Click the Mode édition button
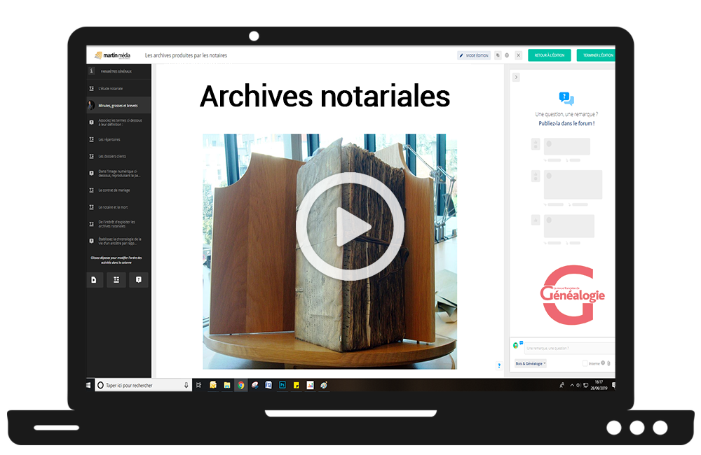The image size is (701, 455). (474, 55)
